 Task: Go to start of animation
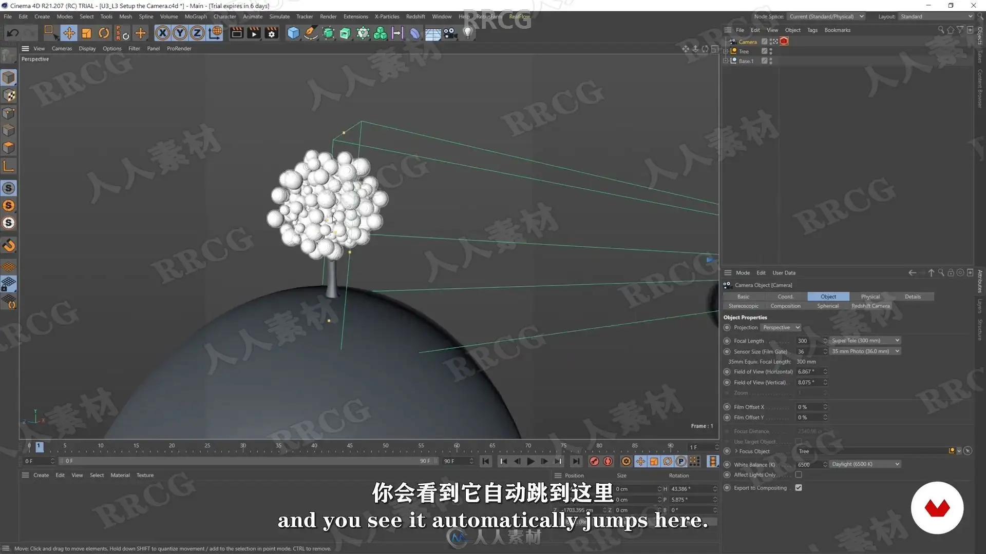coord(485,461)
